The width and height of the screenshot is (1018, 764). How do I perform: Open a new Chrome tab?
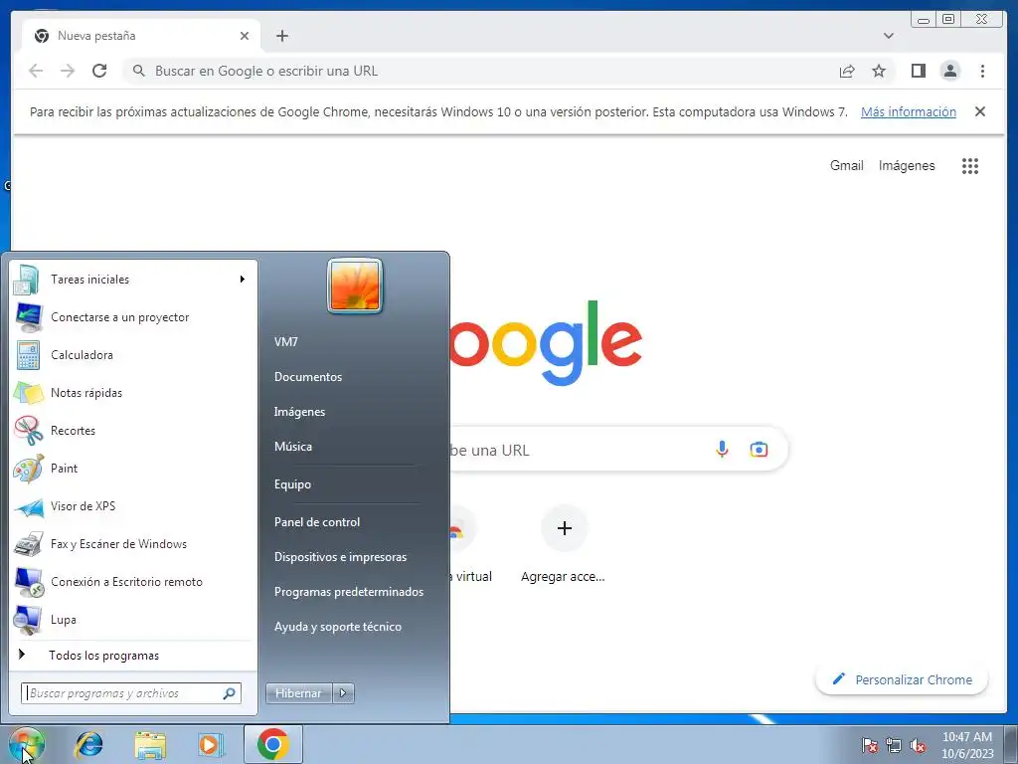281,36
